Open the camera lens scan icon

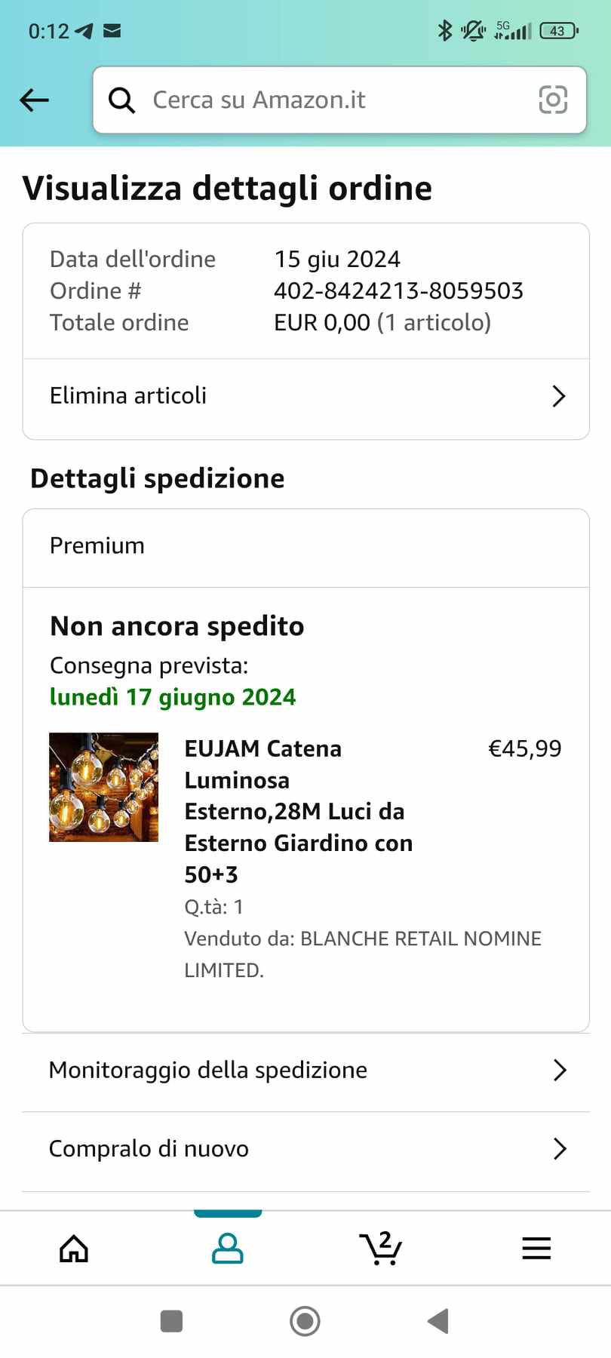(x=553, y=100)
